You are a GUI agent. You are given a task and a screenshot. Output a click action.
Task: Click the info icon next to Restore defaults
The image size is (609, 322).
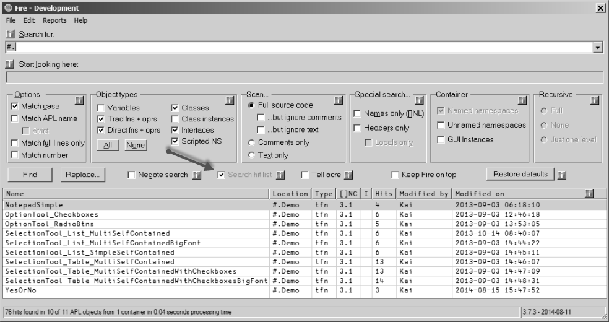[561, 175]
